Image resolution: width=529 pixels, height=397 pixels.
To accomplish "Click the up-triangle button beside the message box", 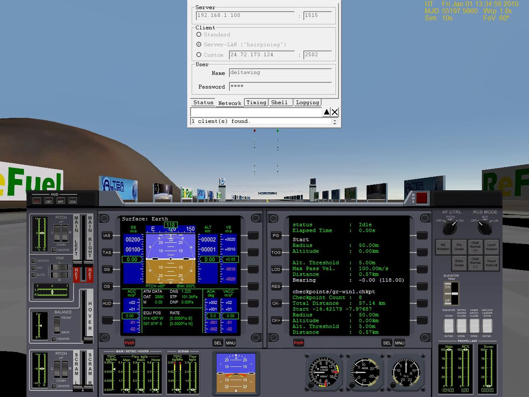I will 327,112.
